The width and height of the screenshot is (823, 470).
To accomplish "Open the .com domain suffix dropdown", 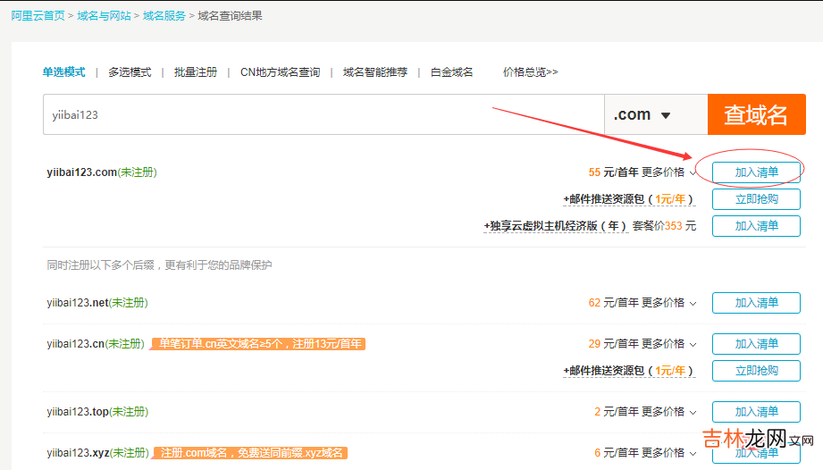I will click(642, 114).
